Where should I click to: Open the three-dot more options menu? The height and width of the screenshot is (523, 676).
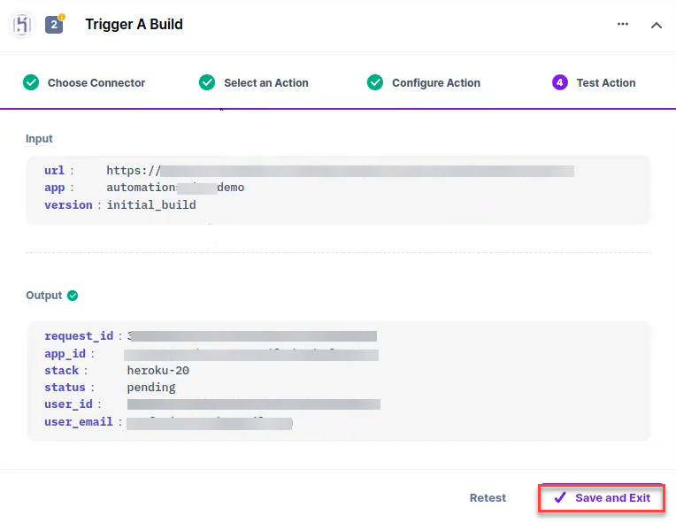coord(623,24)
